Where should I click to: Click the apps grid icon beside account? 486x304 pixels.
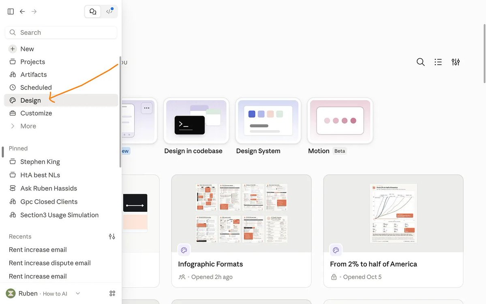coord(112,293)
